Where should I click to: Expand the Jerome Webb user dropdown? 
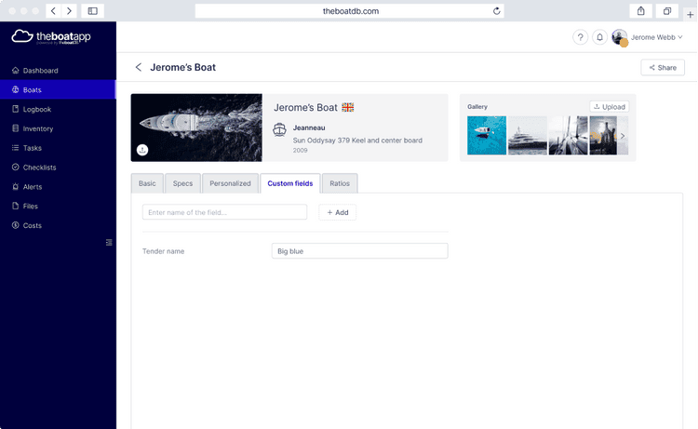click(656, 37)
